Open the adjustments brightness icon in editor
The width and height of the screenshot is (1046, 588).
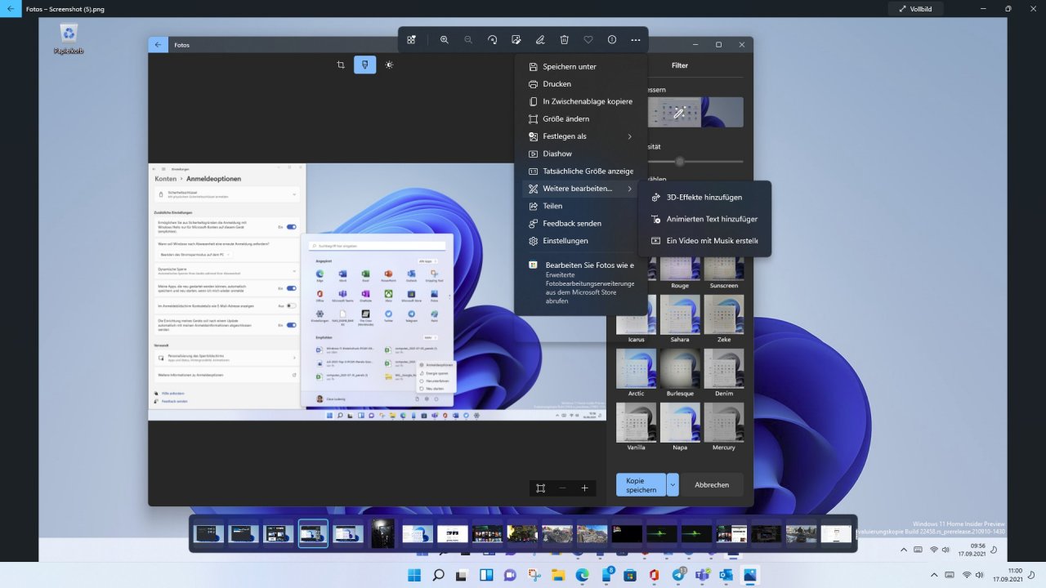[x=389, y=65]
